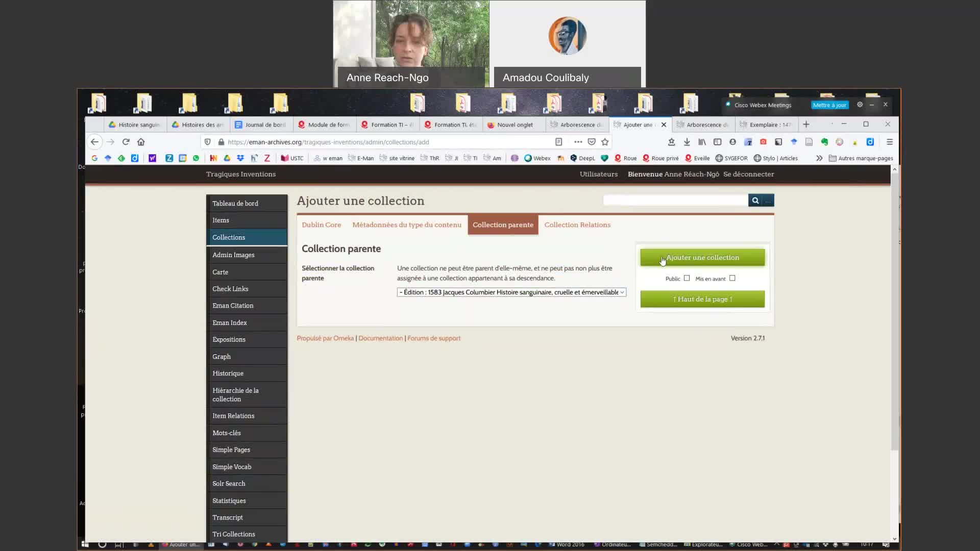Switch to Journal de bord browser tab
This screenshot has height=551, width=980.
[261, 124]
